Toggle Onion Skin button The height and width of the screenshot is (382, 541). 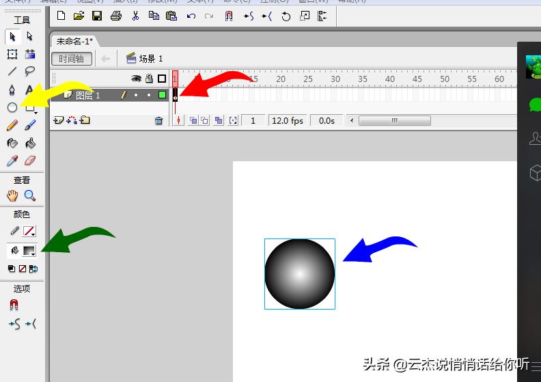193,120
